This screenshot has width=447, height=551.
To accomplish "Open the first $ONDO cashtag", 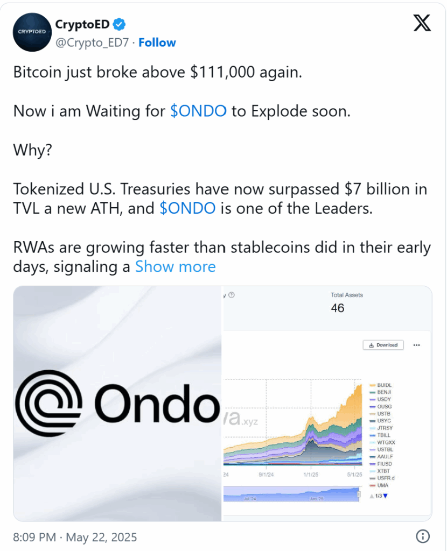I will coord(198,111).
